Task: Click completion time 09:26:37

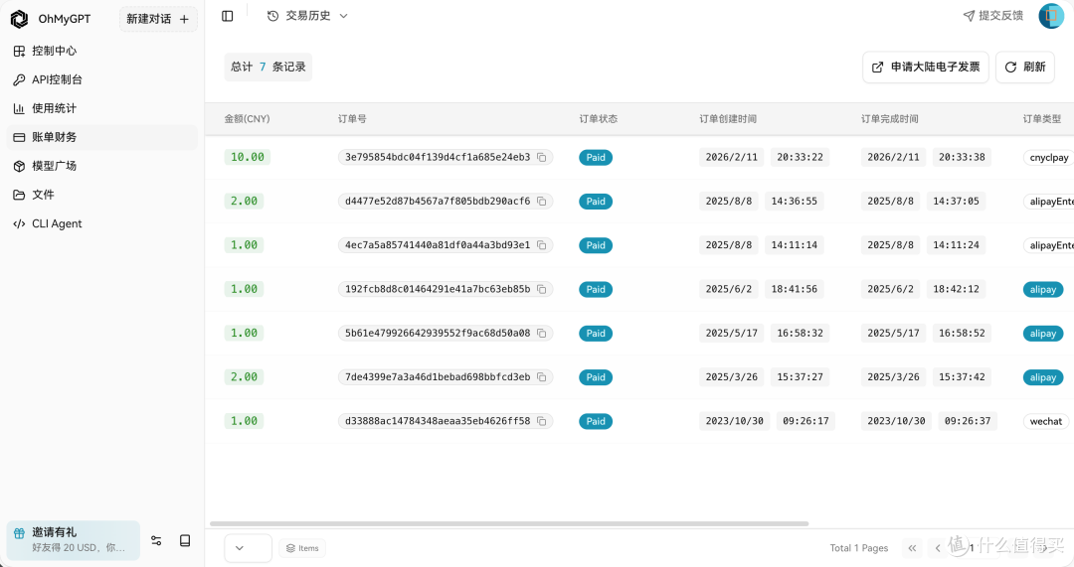Action: click(x=968, y=421)
